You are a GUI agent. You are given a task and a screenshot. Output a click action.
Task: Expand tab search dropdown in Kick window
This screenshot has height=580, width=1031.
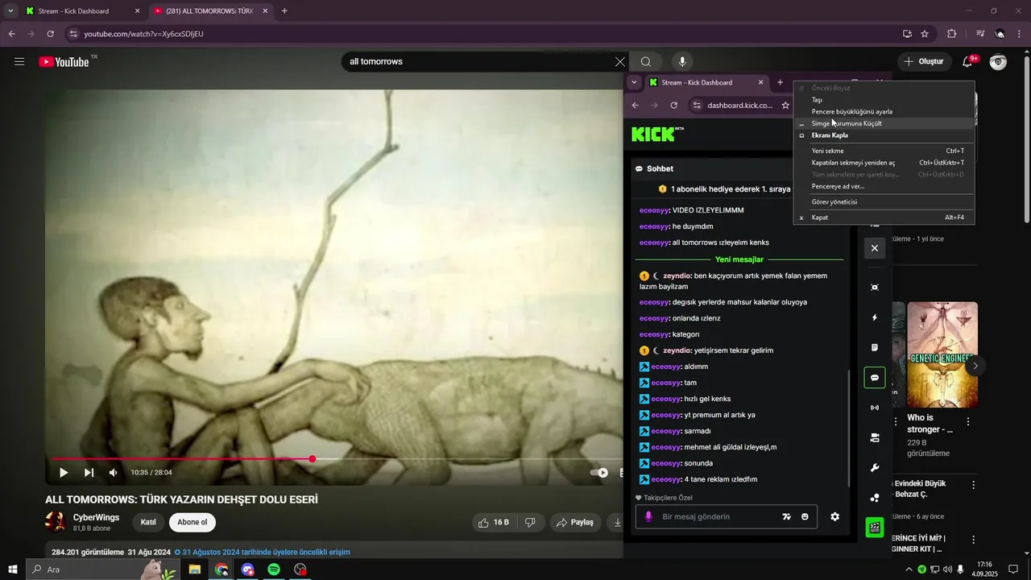(634, 82)
